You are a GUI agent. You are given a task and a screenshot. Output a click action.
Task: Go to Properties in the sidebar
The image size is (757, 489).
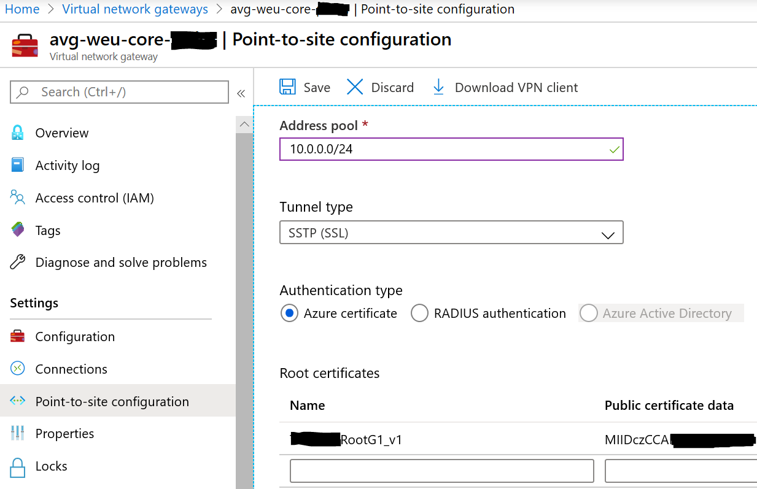64,434
